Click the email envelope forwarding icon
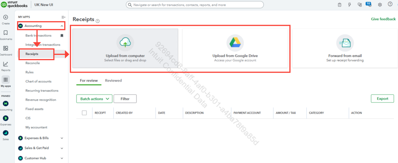398x163 pixels. tap(345, 43)
